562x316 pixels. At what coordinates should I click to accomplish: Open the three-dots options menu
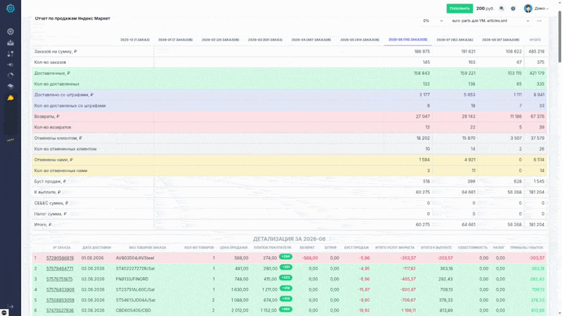tap(539, 21)
